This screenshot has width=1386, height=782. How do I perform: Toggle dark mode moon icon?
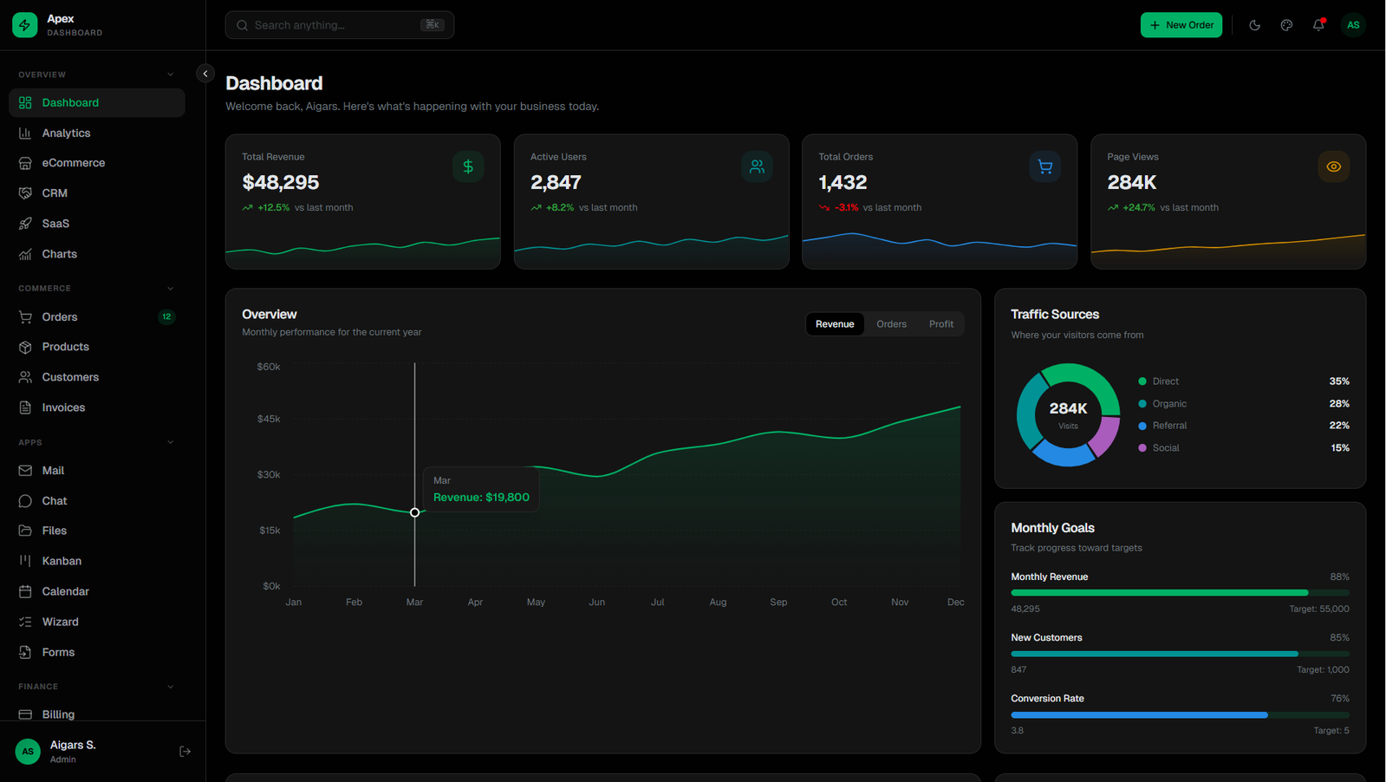(x=1254, y=25)
